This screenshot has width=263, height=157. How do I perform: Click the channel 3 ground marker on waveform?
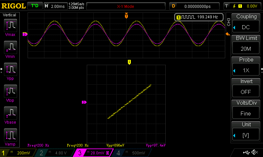tap(25, 34)
